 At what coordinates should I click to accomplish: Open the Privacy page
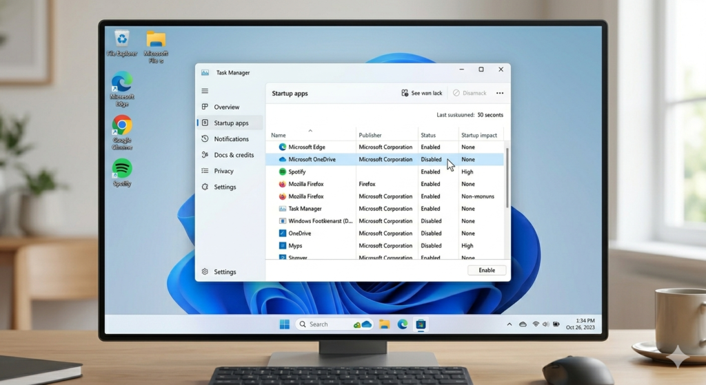[230, 171]
